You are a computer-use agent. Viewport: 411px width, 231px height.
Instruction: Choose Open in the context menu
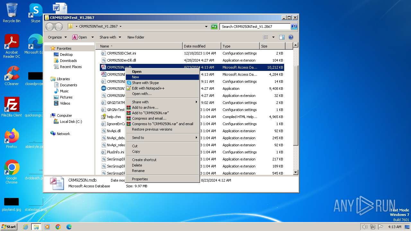click(162, 72)
